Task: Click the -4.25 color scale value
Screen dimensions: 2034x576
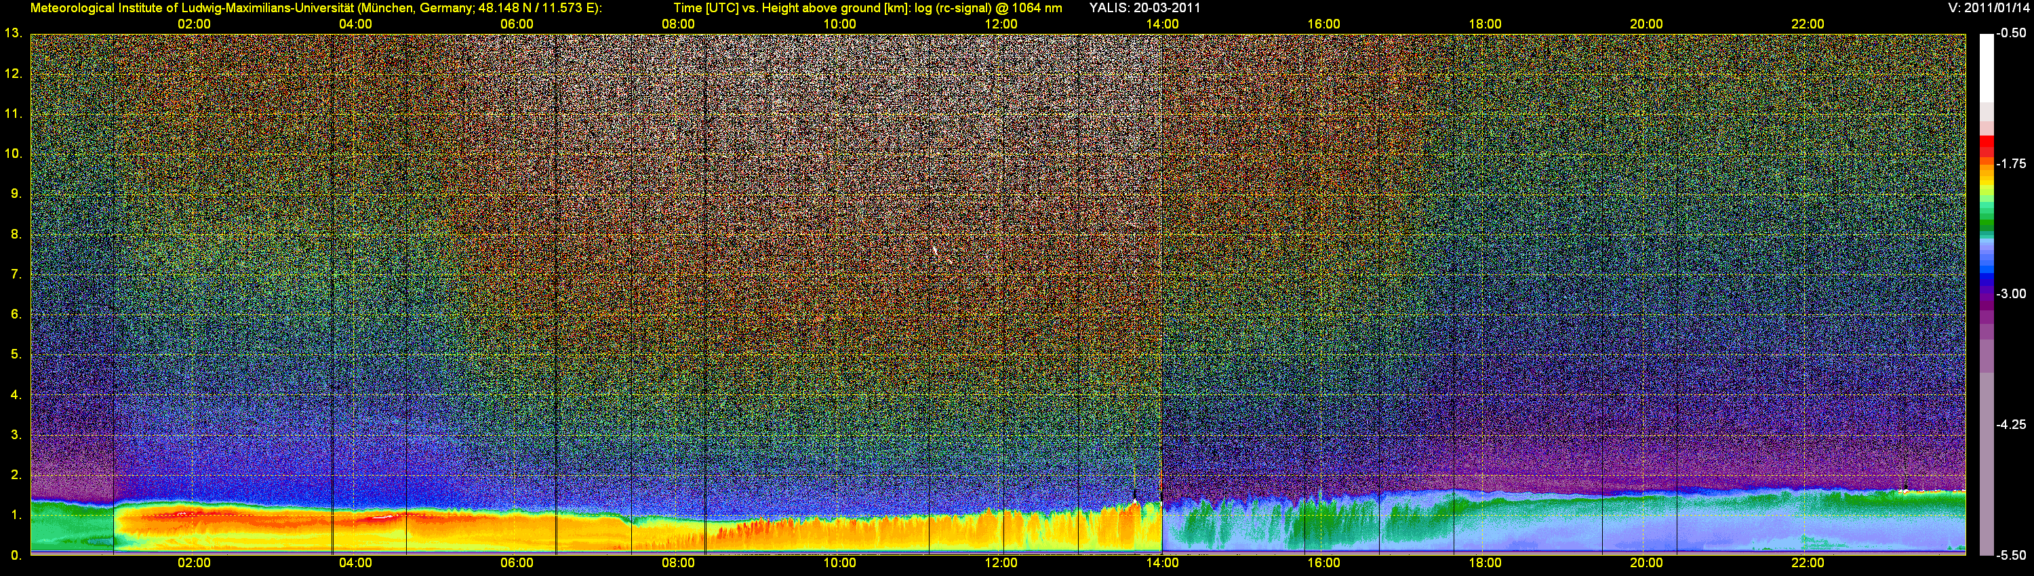Action: pyautogui.click(x=2011, y=424)
